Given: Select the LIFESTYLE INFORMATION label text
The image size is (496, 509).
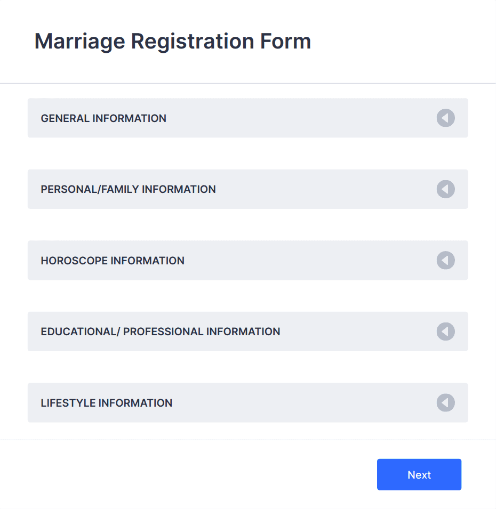Looking at the screenshot, I should pyautogui.click(x=107, y=403).
